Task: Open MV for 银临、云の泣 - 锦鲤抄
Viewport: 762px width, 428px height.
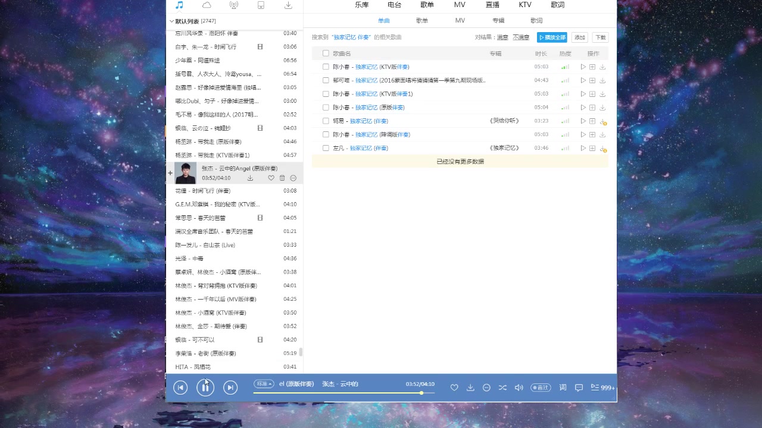Action: pyautogui.click(x=260, y=128)
